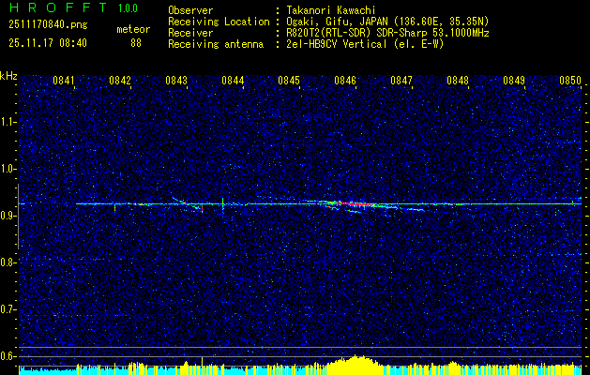Viewport: 590px width, 375px height.
Task: Click the date stamp 25.11.17 08:40
Action: (x=46, y=42)
